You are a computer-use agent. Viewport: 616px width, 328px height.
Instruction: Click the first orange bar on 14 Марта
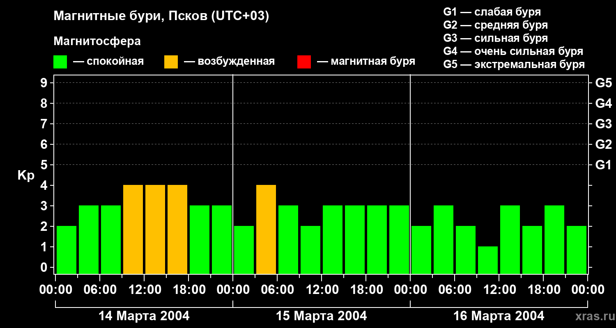(133, 229)
